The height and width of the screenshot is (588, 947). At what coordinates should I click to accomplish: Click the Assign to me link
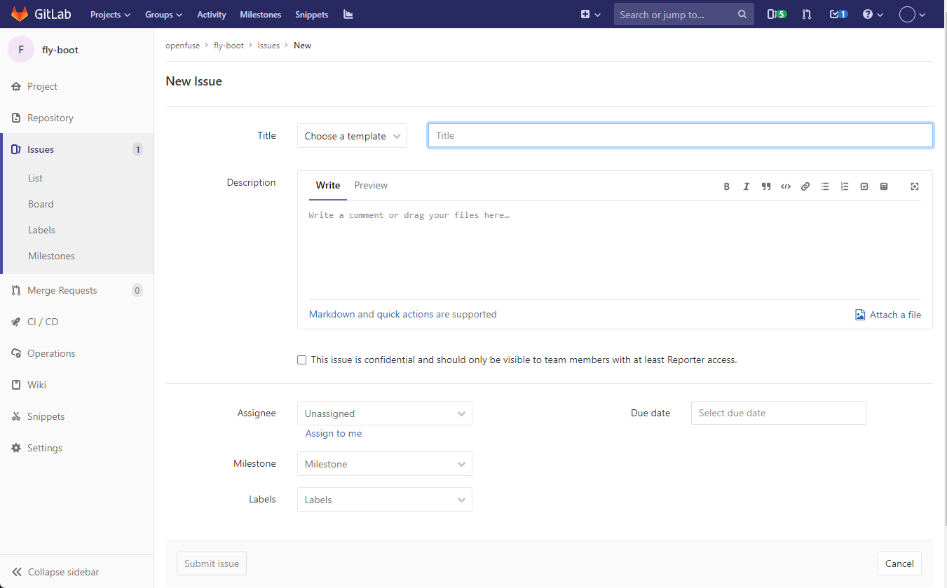(334, 434)
